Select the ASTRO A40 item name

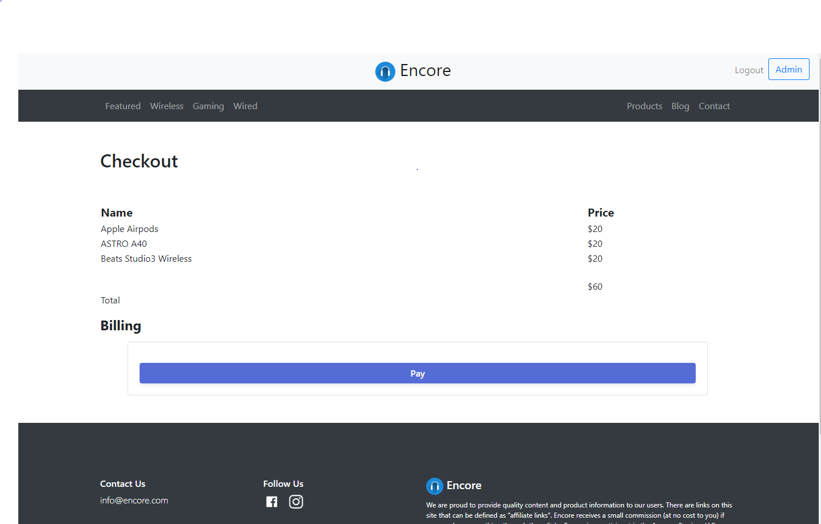click(124, 243)
